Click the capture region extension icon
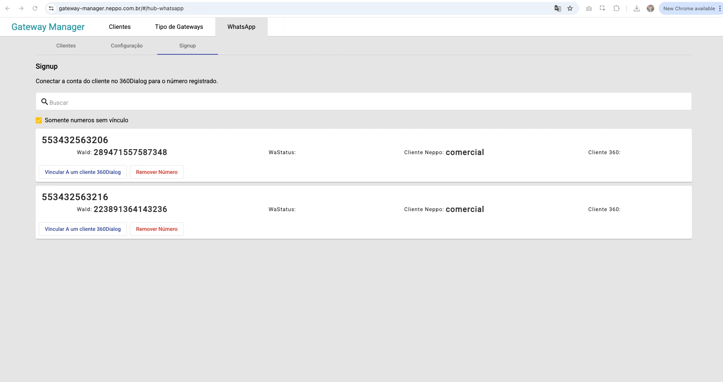This screenshot has height=382, width=723. click(603, 8)
